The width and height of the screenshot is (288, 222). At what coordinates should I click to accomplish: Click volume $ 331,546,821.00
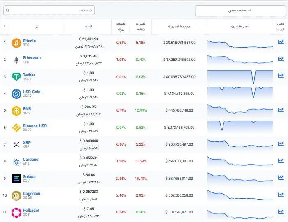(179, 212)
